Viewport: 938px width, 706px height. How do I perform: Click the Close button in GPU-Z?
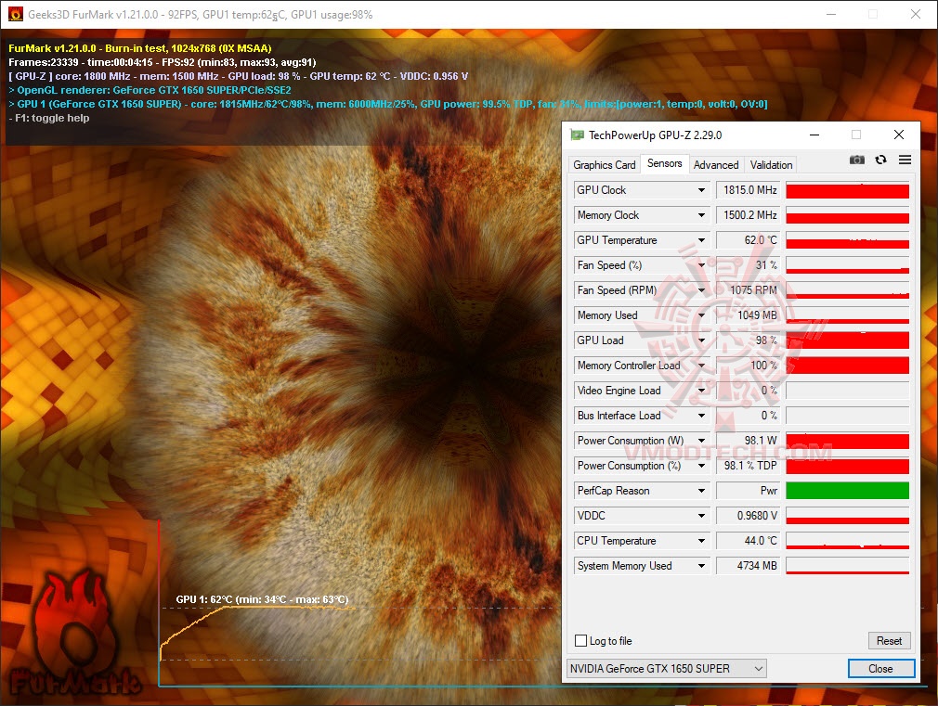point(880,668)
